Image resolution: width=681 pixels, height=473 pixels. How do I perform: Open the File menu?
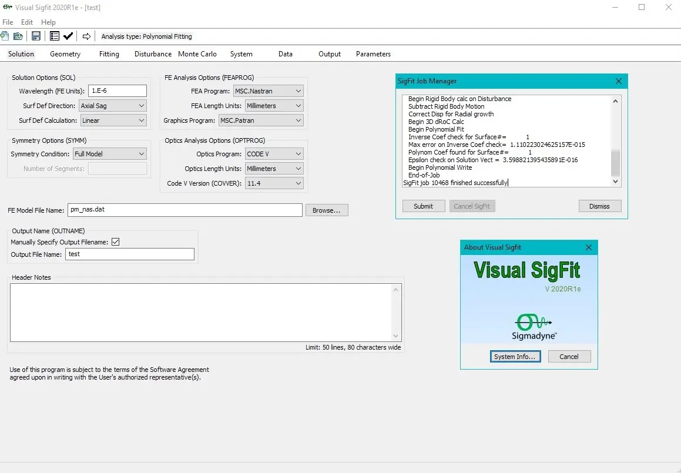(8, 22)
